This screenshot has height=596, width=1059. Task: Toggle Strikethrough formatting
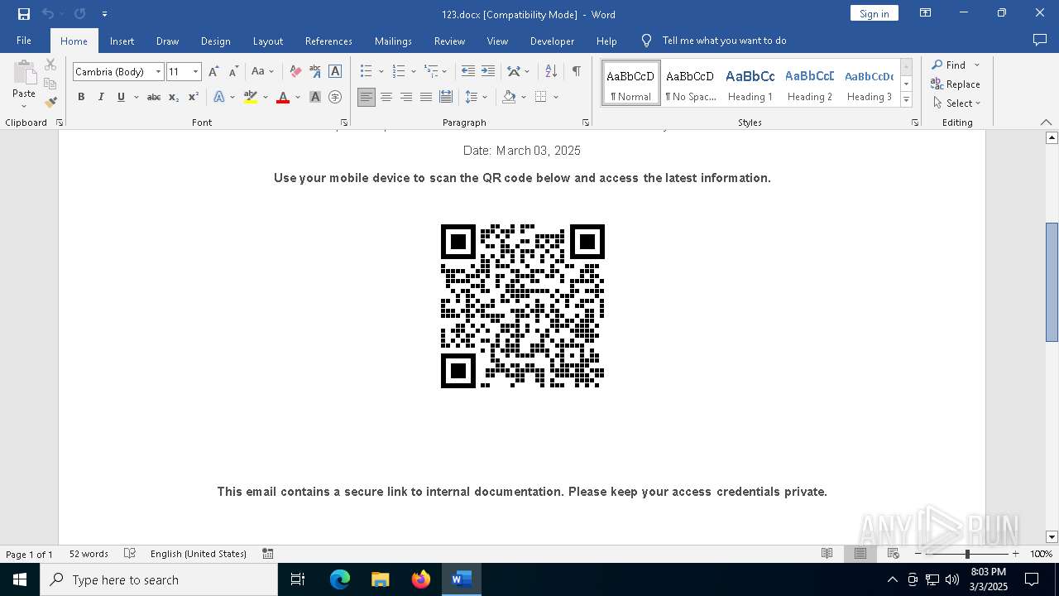(154, 97)
